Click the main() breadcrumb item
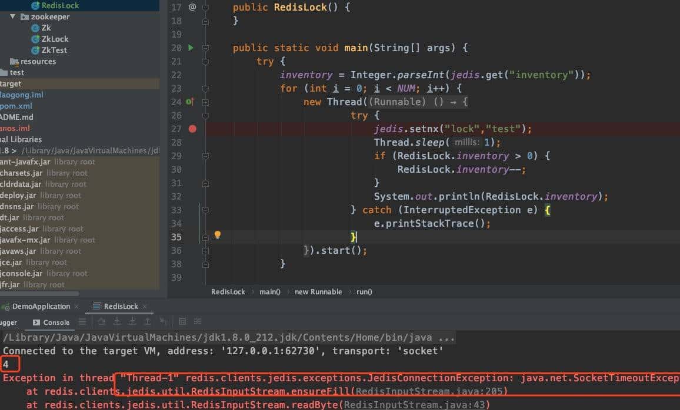The height and width of the screenshot is (410, 680). (x=269, y=291)
